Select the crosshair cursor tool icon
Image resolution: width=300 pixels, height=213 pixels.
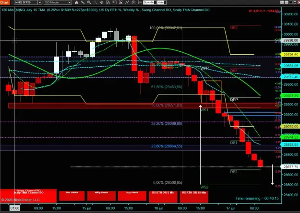point(102,2)
